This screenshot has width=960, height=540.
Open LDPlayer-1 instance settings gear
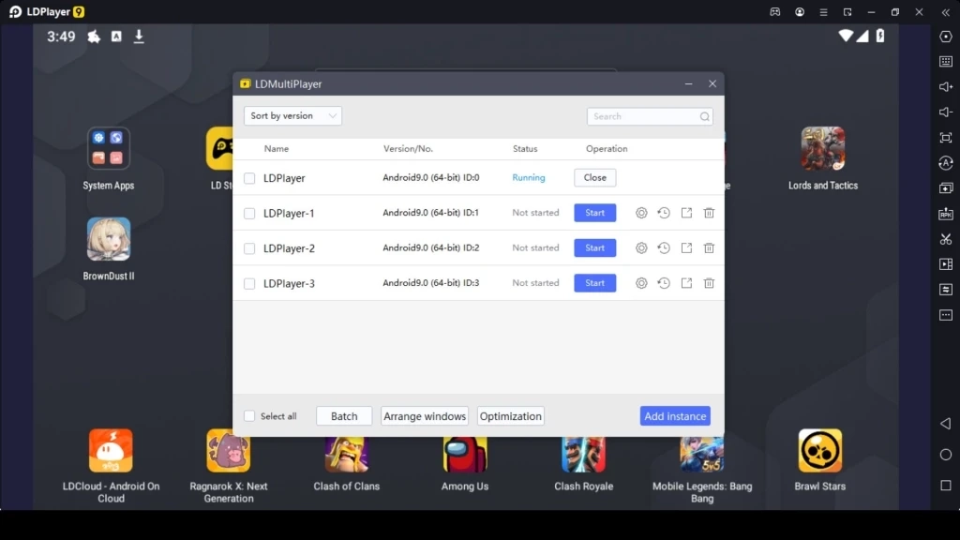(x=640, y=213)
